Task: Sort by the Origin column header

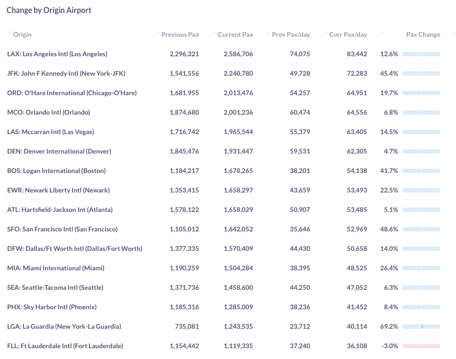Action: (22, 35)
